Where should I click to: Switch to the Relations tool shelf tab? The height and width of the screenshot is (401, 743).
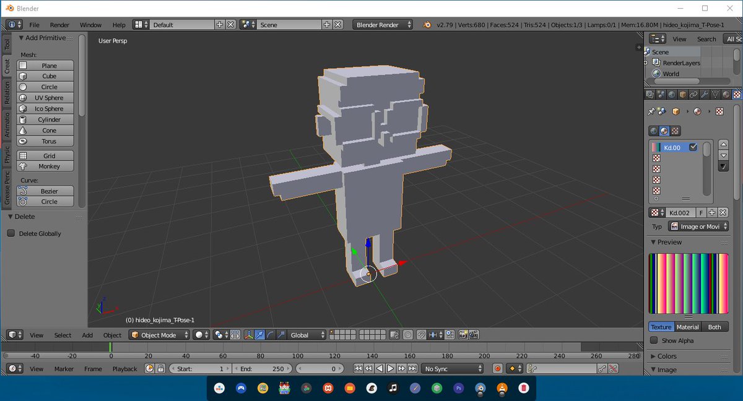click(7, 92)
